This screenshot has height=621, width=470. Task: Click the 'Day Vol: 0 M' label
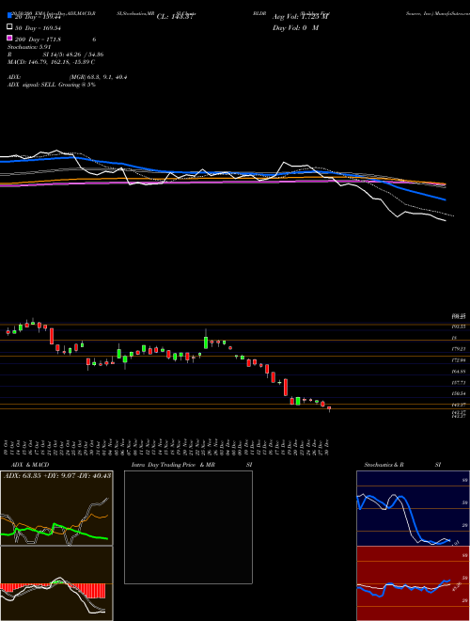pyautogui.click(x=295, y=28)
